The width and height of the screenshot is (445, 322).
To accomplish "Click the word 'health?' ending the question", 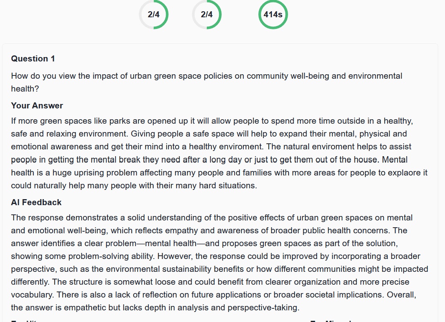I will click(25, 89).
